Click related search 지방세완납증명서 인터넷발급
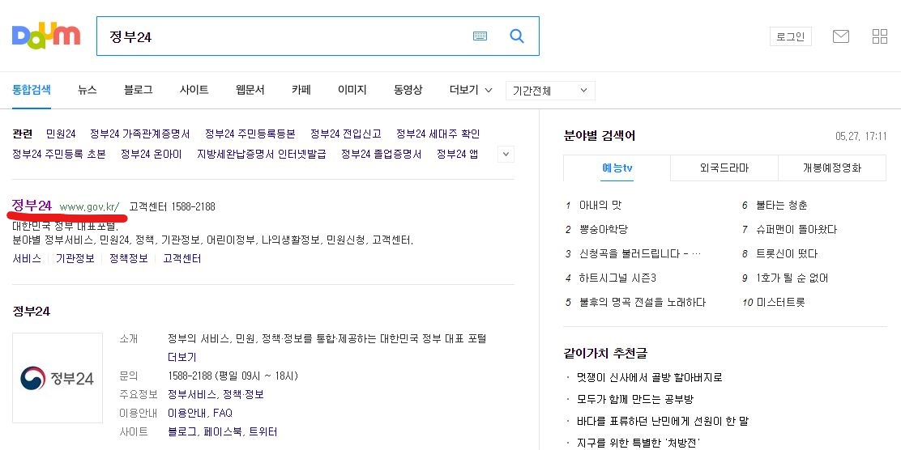Screen dimensions: 901x450 (x=262, y=155)
